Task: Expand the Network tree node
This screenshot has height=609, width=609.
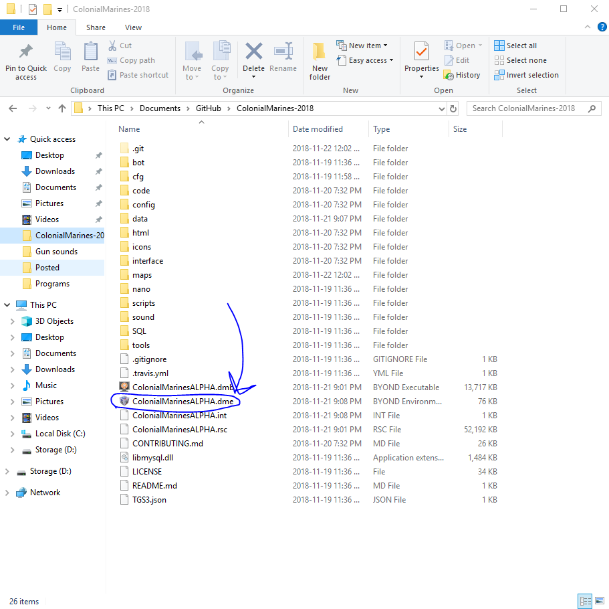Action: [7, 493]
